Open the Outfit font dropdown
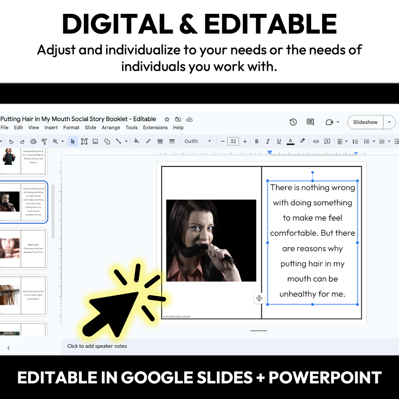 point(197,141)
